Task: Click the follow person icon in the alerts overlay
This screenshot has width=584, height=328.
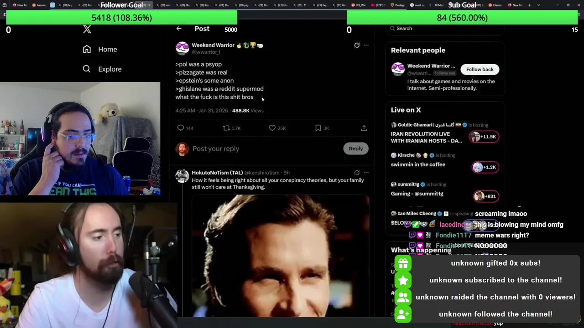Action: 403,314
